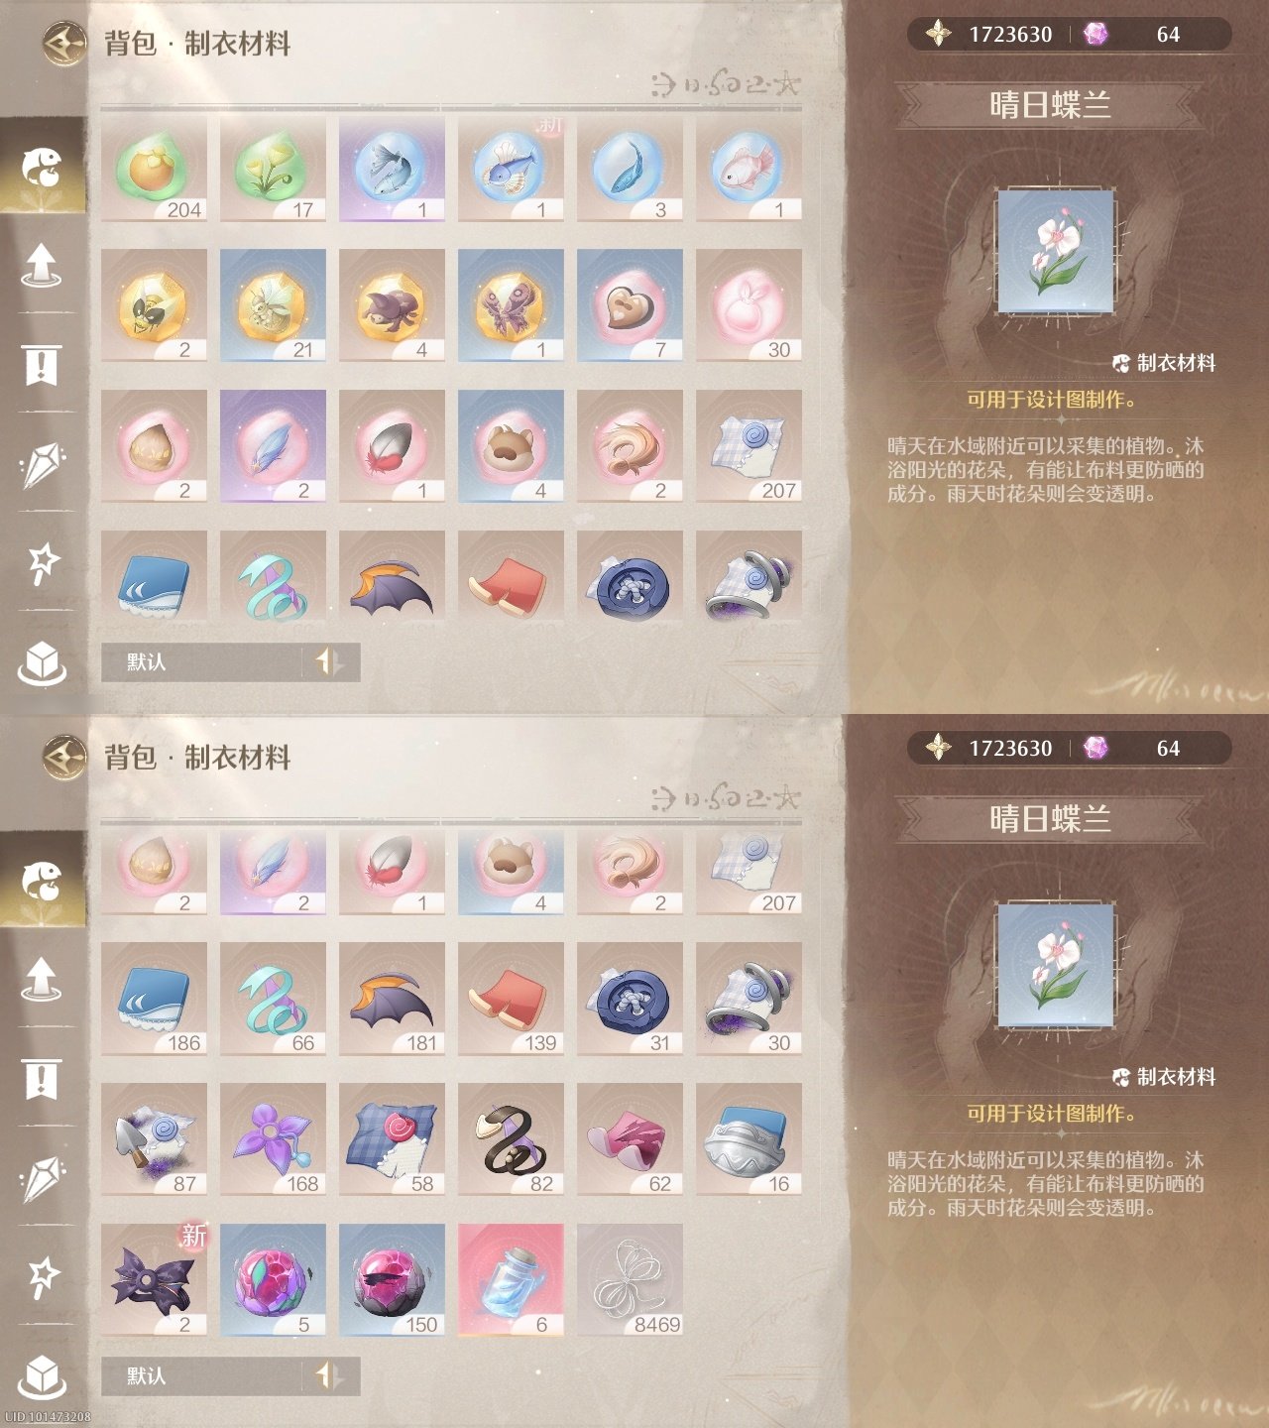
Task: Select the thread spool item count 8469
Action: click(x=630, y=1279)
